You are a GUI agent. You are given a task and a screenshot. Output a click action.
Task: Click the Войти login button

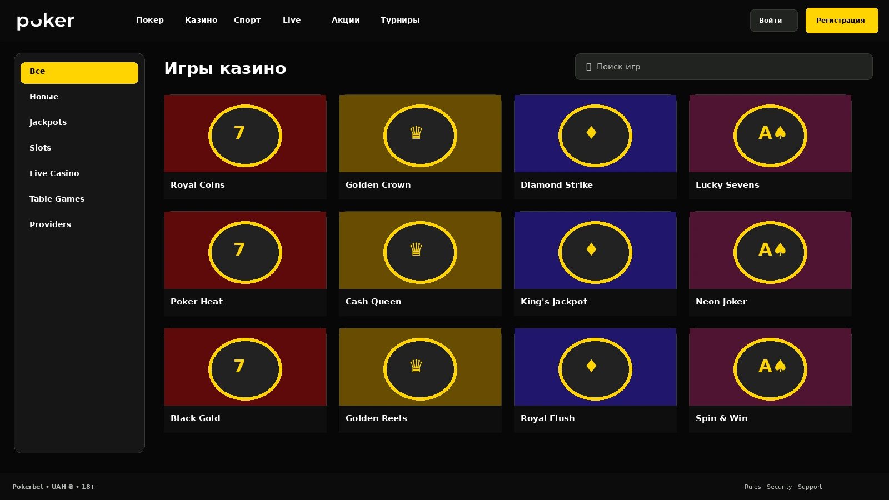pyautogui.click(x=773, y=21)
